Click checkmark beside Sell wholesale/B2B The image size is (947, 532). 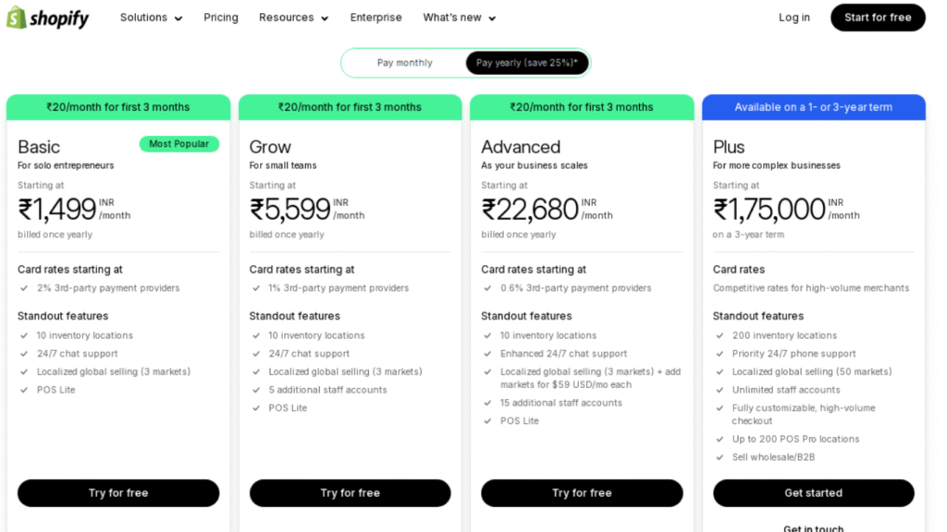click(x=719, y=457)
